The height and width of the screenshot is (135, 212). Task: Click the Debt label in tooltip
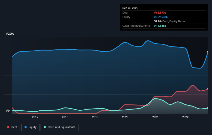click(125, 13)
